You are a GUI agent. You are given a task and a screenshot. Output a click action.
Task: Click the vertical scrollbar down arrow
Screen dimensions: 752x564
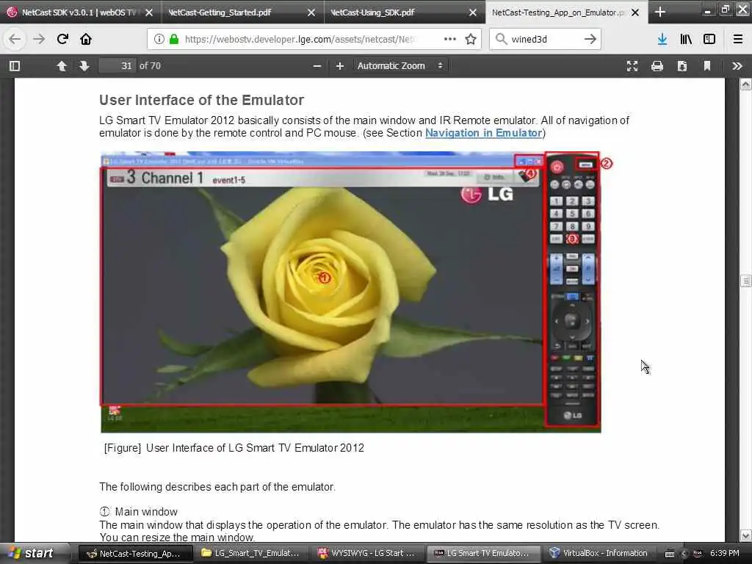point(745,535)
